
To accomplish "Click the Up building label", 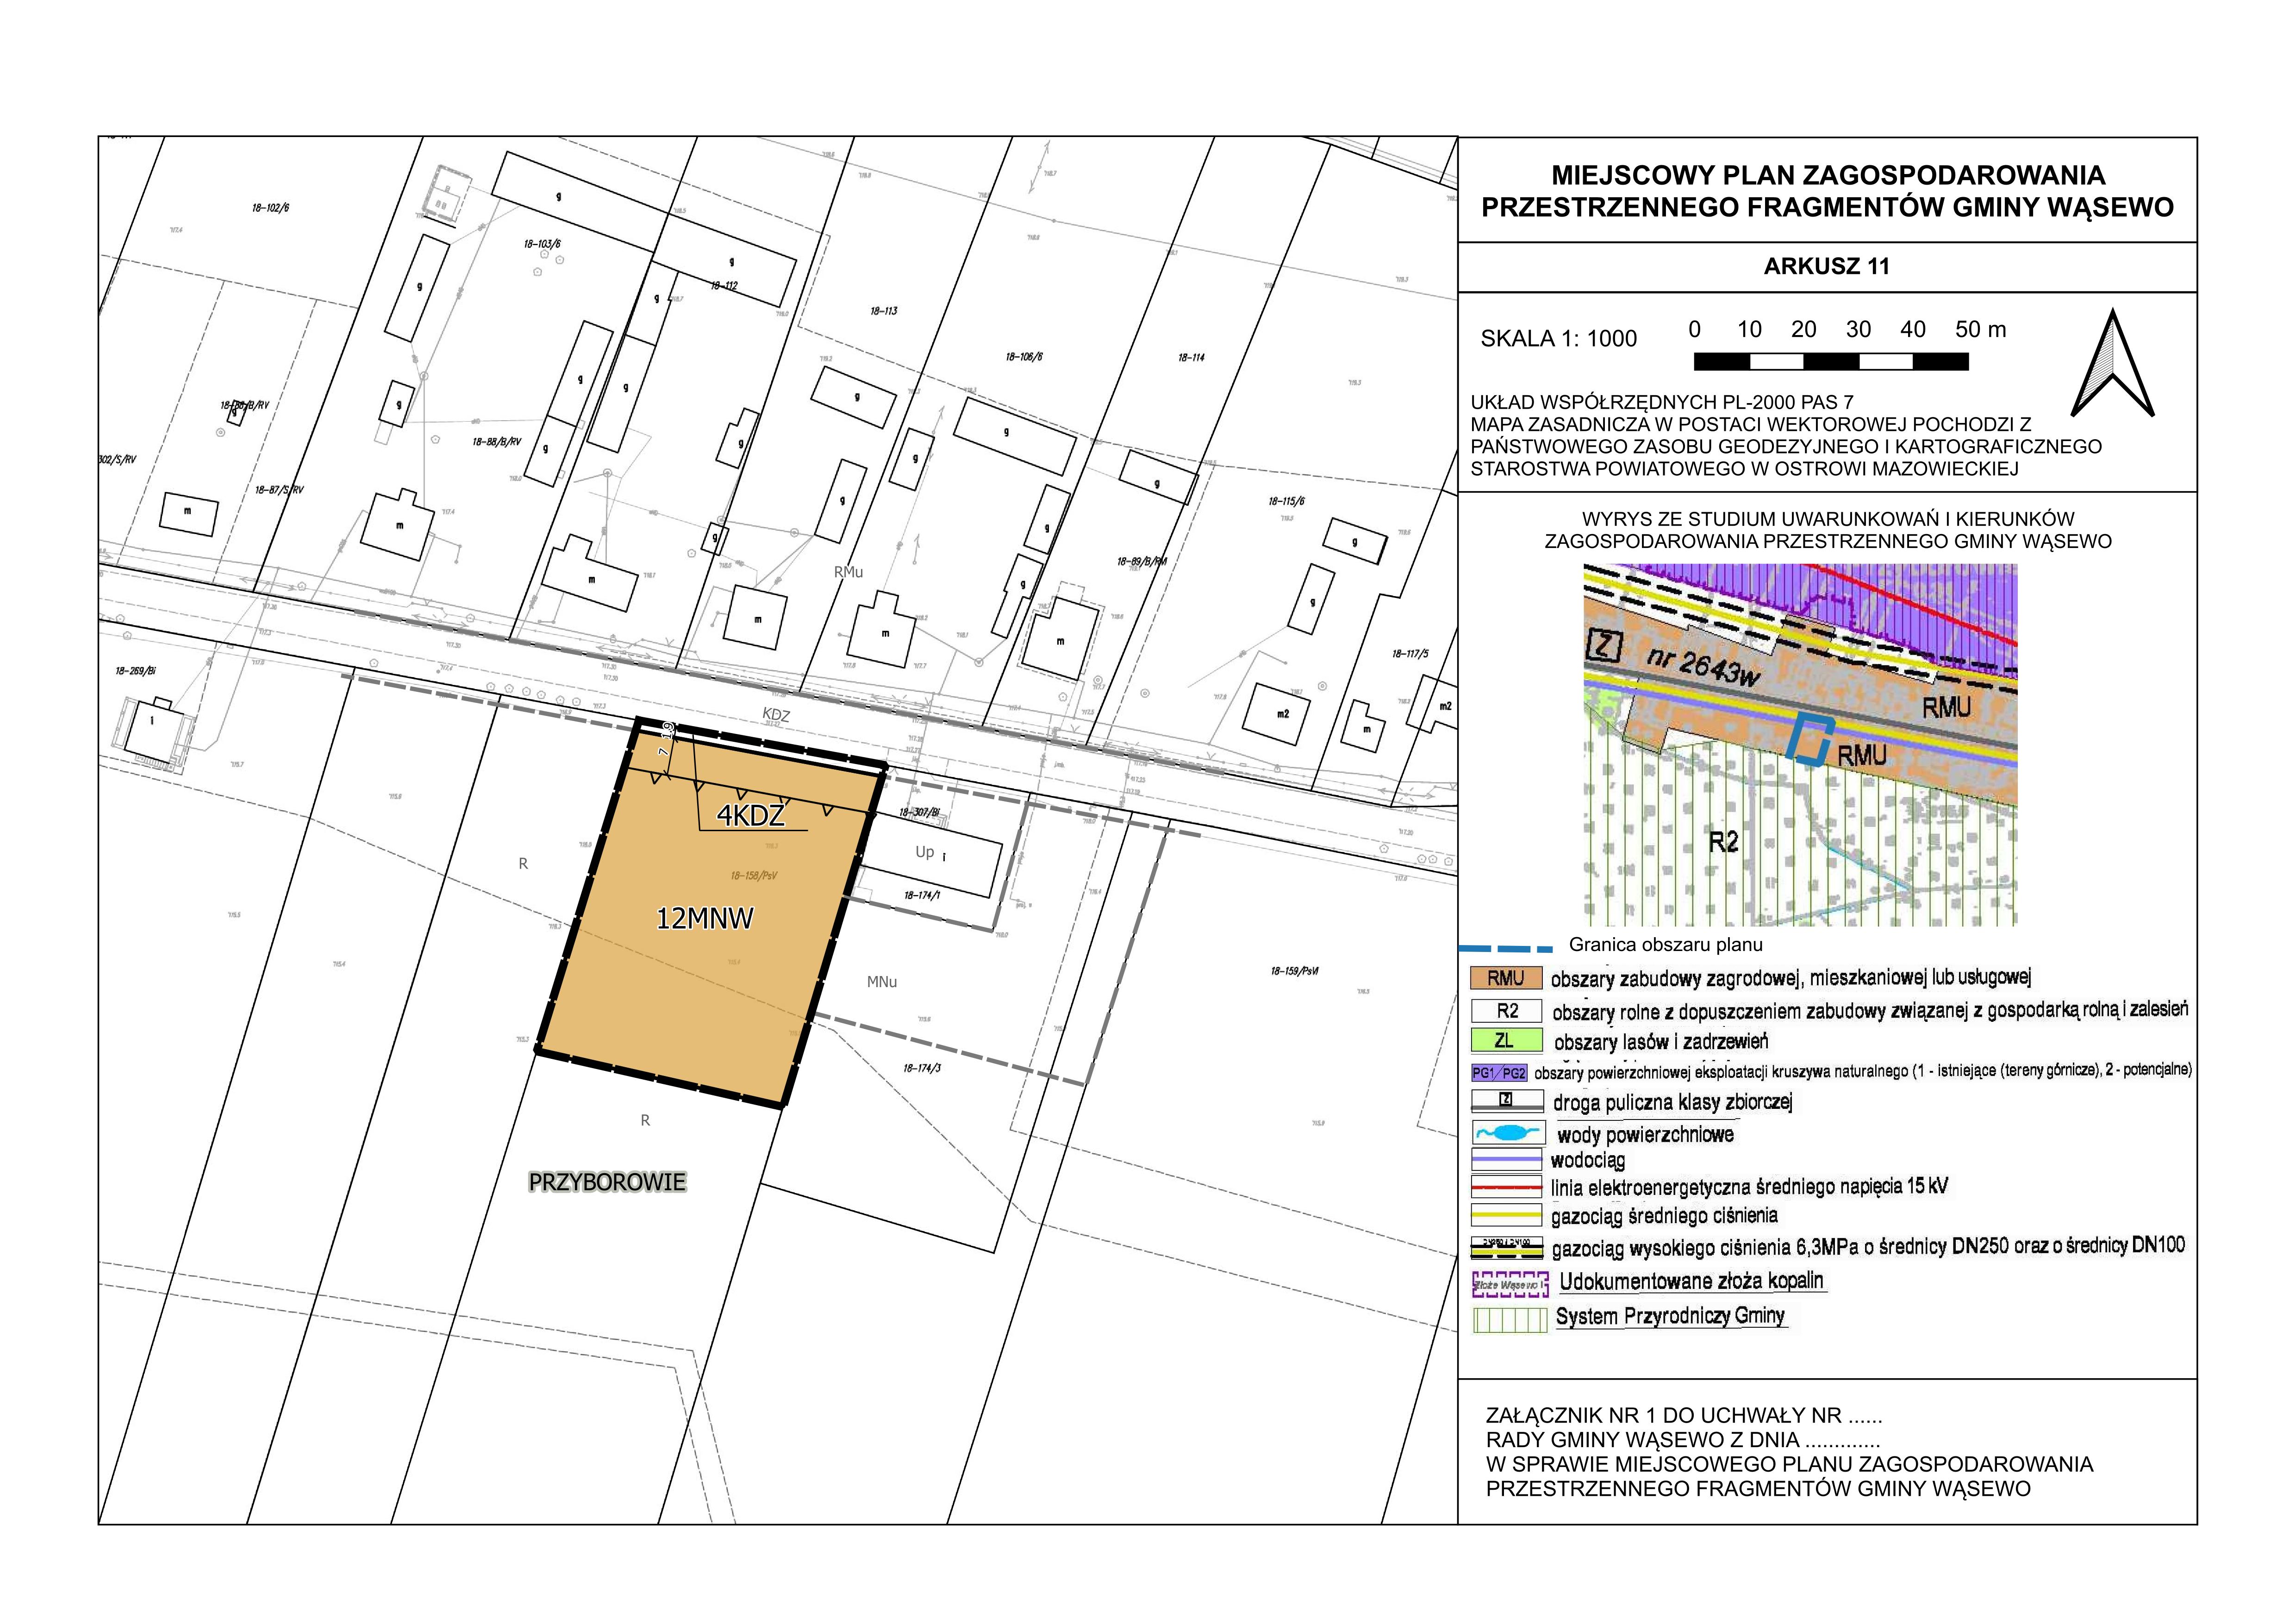I will (x=924, y=852).
